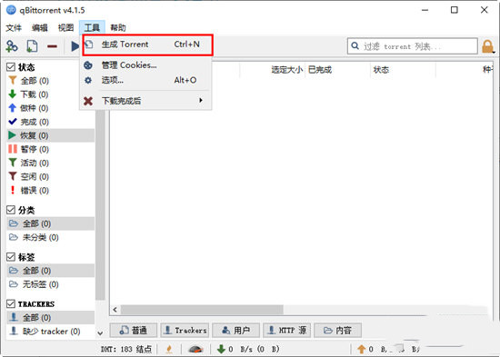Toggle the TRACKERS section checkbox
Viewport: 500px width, 357px height.
(11, 303)
